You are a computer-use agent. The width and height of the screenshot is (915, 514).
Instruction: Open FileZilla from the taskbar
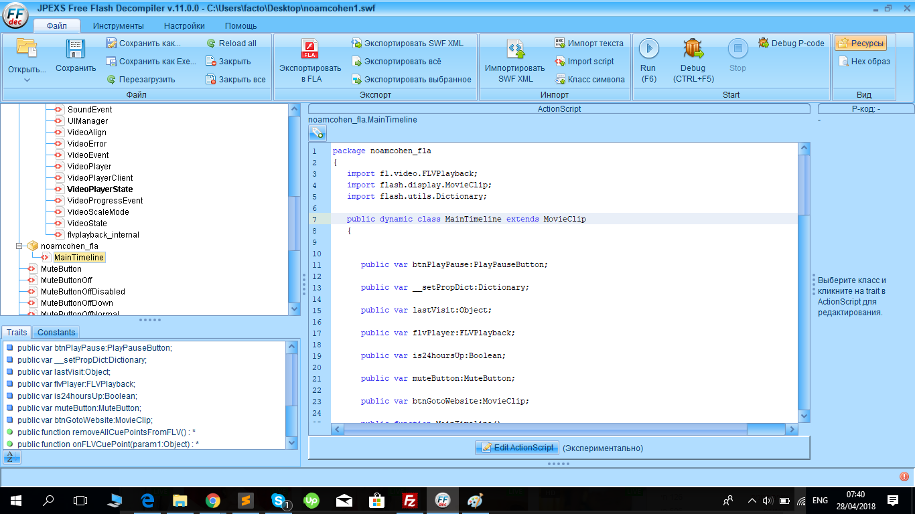pyautogui.click(x=410, y=500)
